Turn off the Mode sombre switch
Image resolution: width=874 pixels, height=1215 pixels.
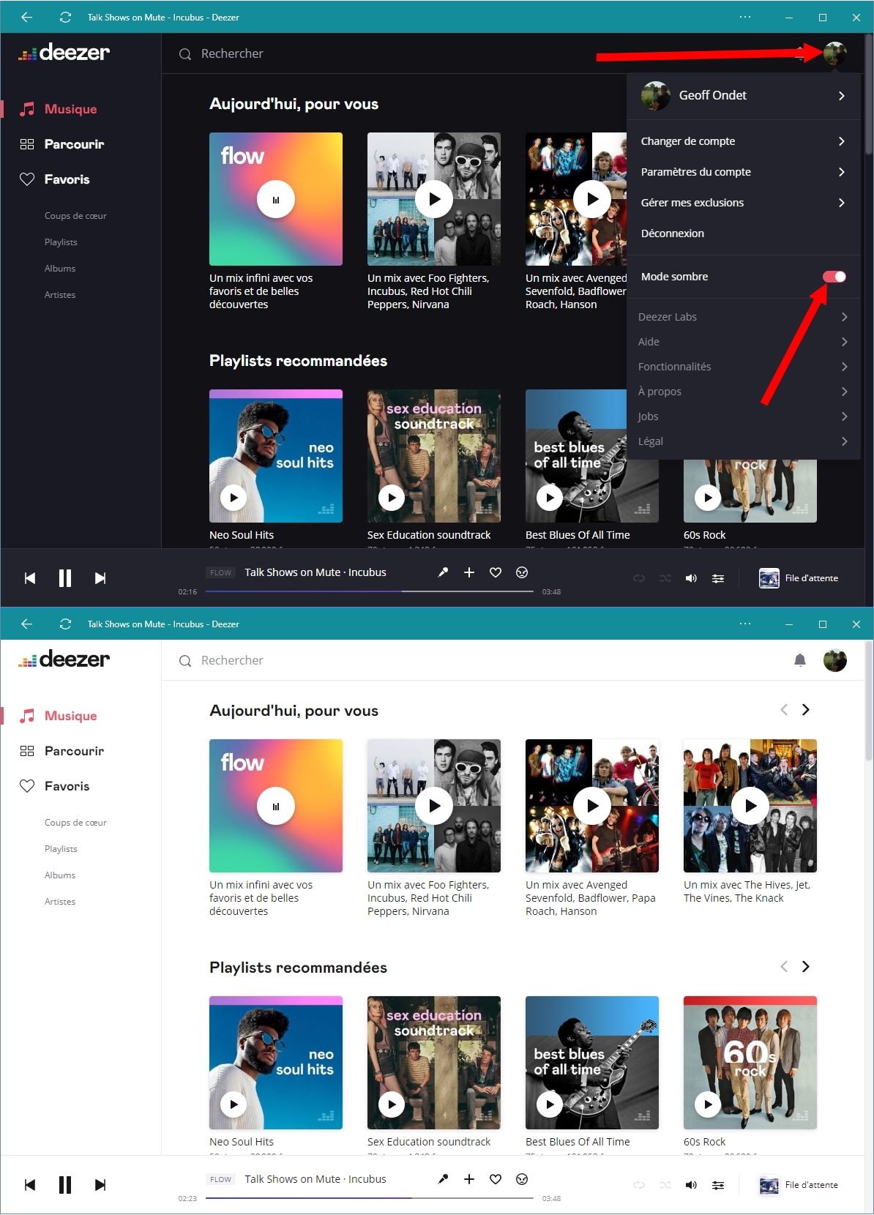tap(834, 277)
